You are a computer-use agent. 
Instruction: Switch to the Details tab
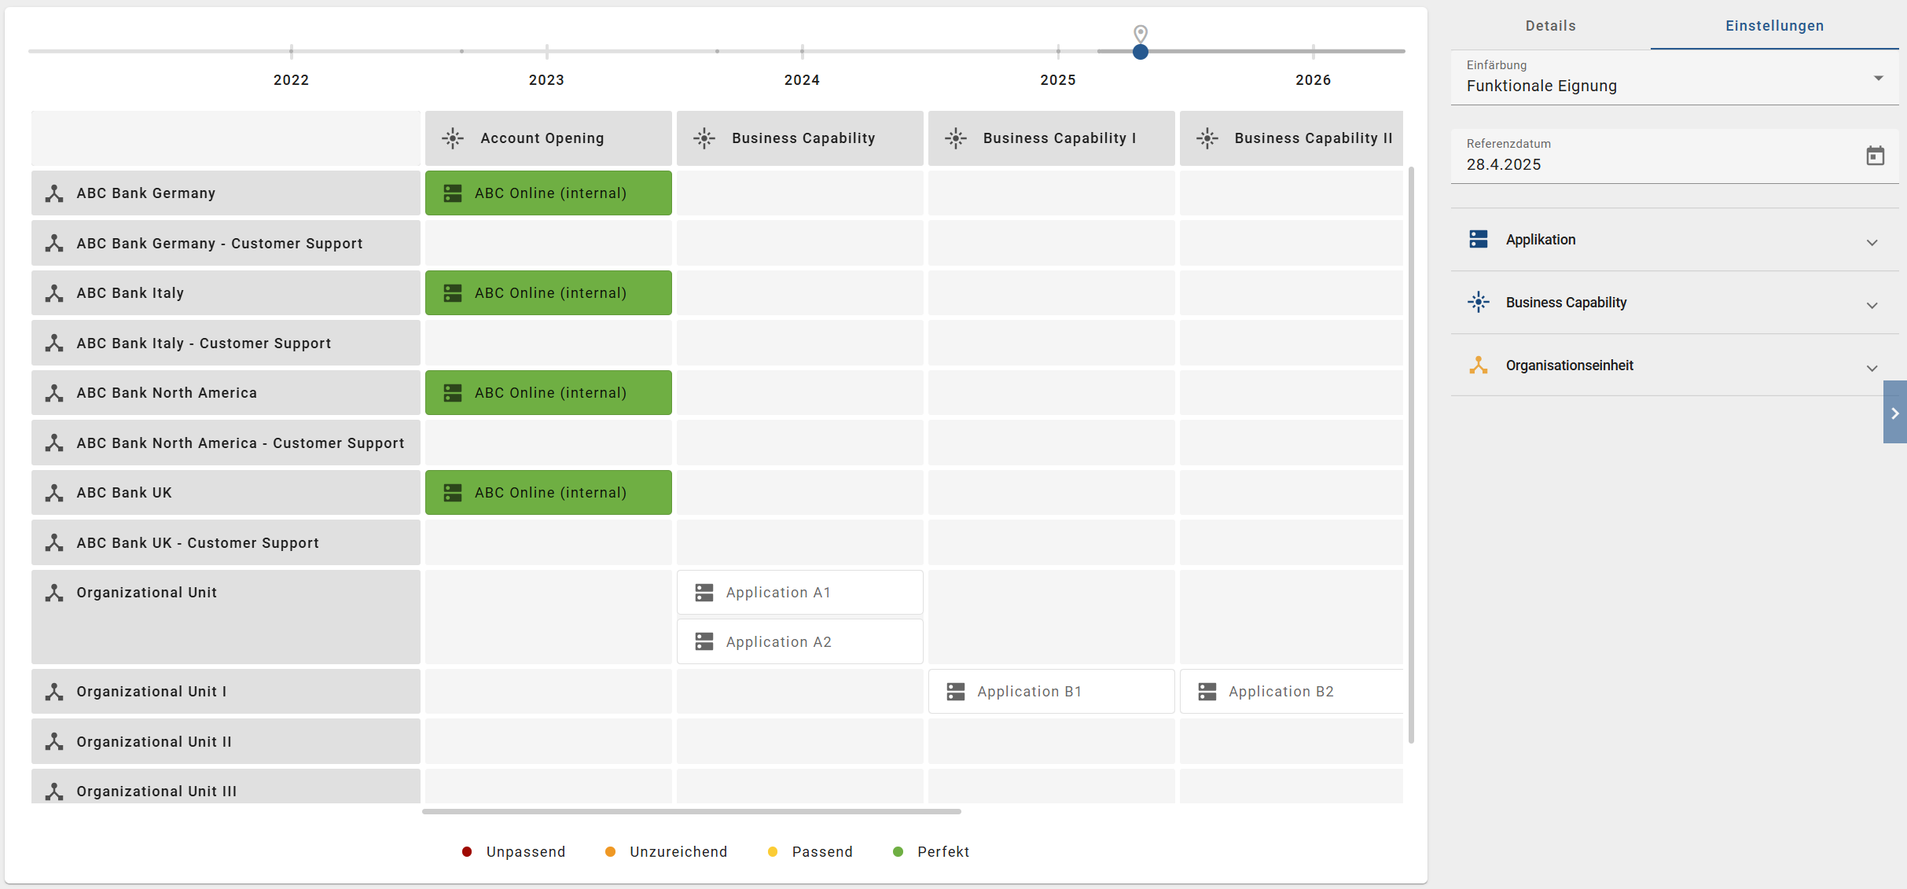[1549, 25]
